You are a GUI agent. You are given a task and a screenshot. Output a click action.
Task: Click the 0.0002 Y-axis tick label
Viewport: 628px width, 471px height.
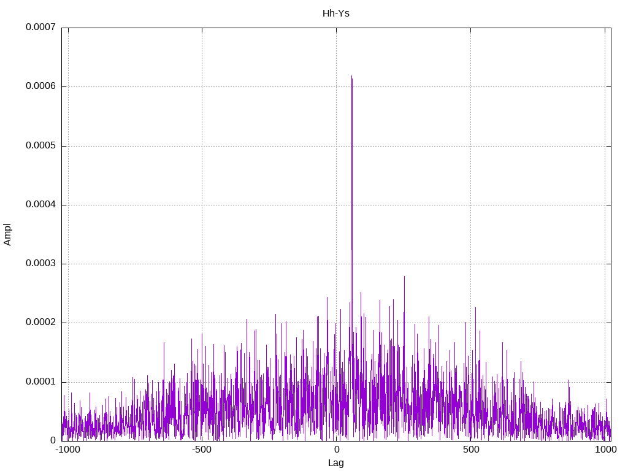[x=41, y=323]
